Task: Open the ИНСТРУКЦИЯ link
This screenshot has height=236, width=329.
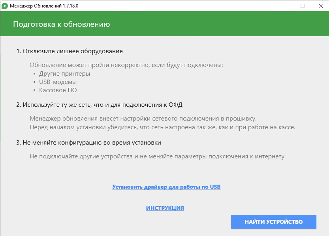Action: (165, 208)
